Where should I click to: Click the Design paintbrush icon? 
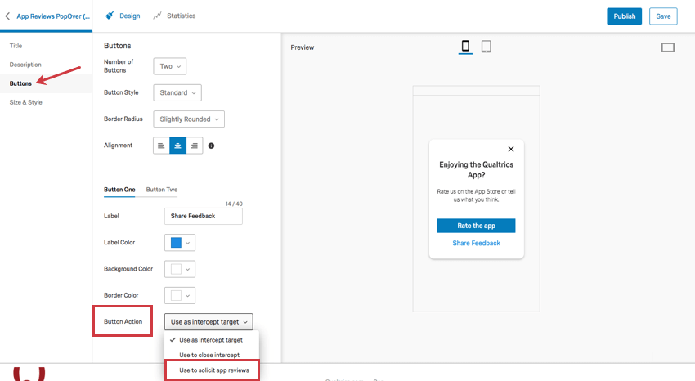110,16
